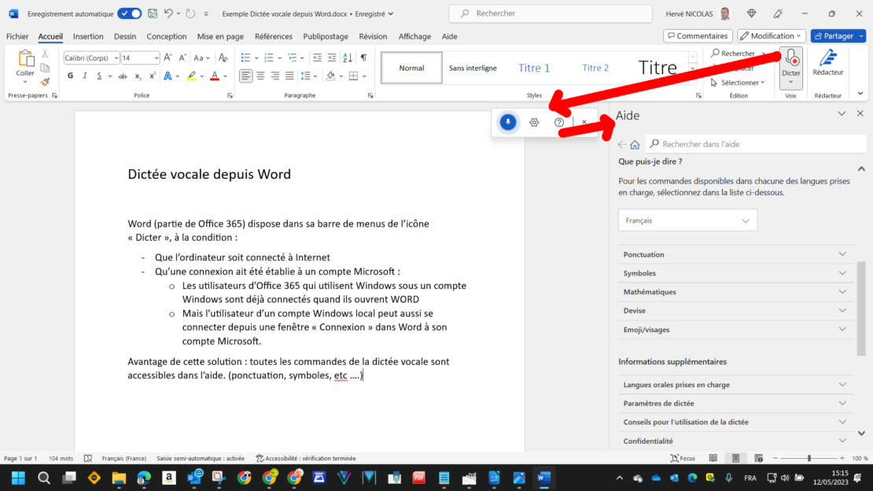Open Windows Start menu

coord(18,478)
